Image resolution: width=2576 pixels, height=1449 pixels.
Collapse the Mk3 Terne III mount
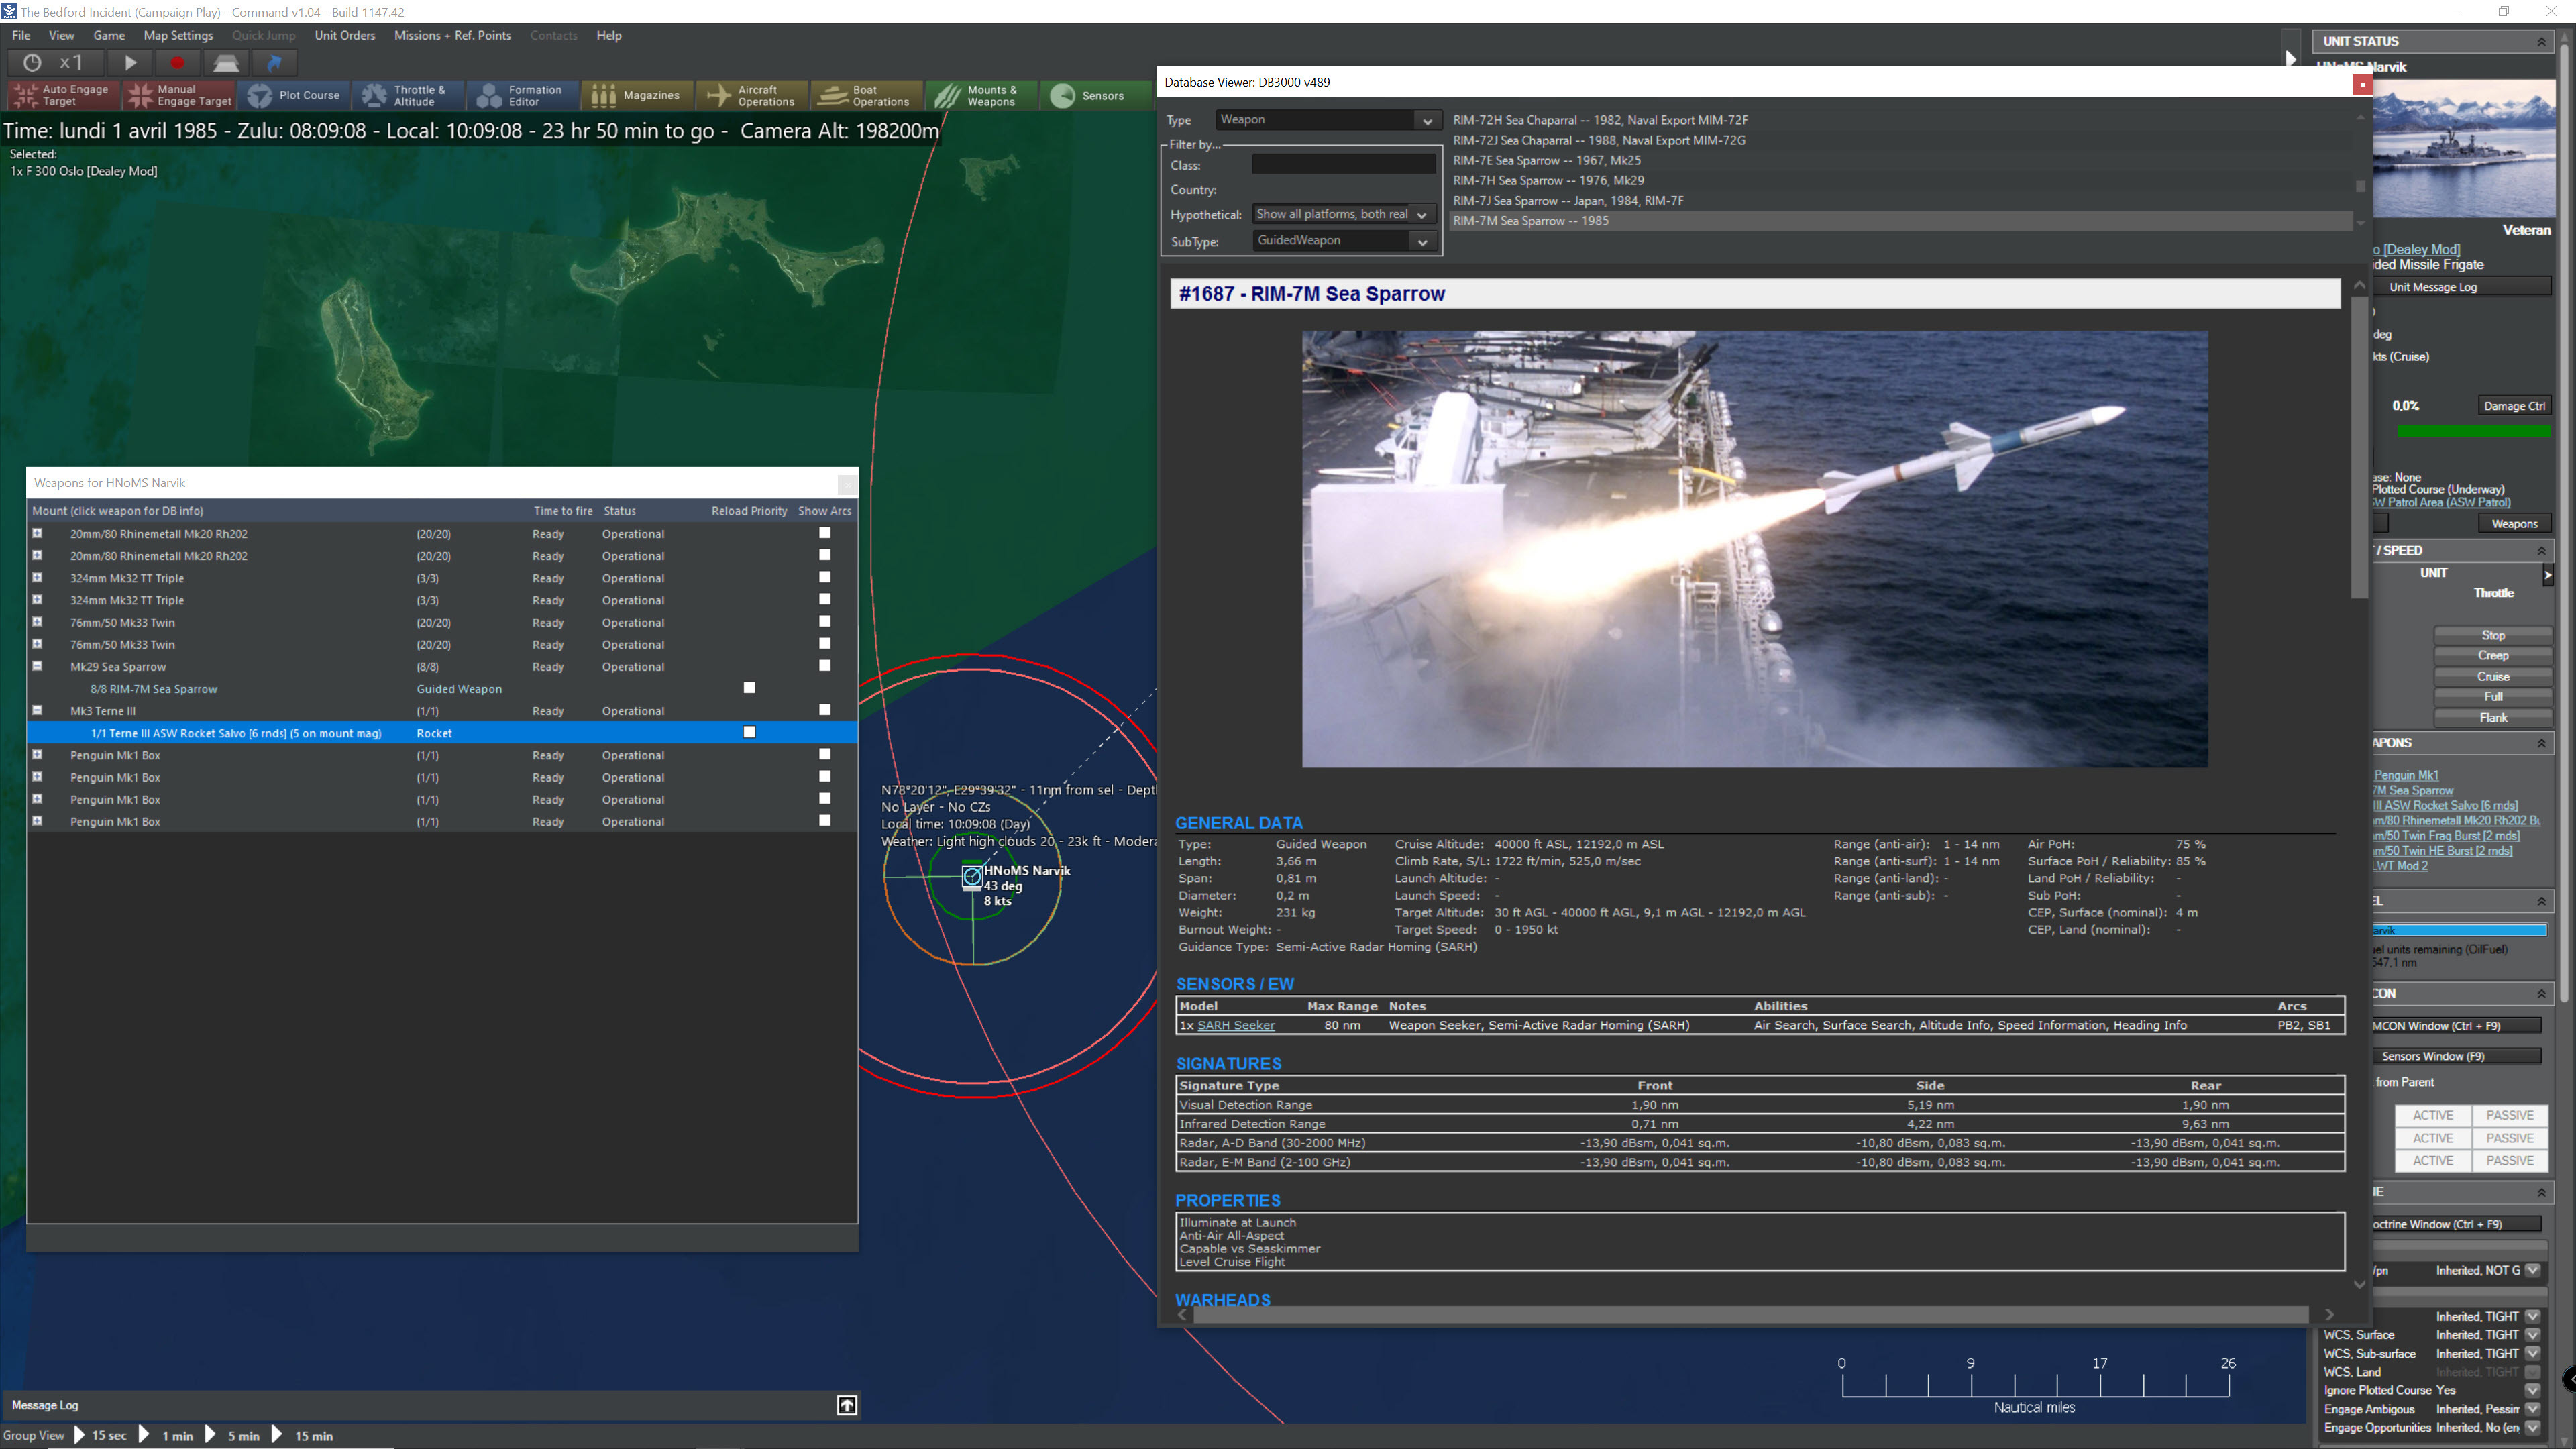(x=38, y=711)
